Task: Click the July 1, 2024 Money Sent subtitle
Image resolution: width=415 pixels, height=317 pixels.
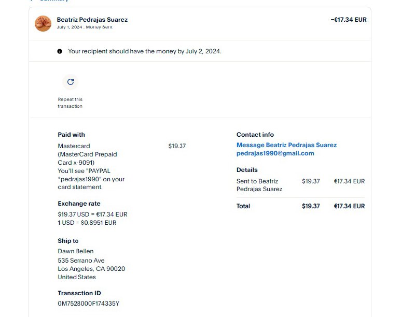Action: pyautogui.click(x=84, y=27)
